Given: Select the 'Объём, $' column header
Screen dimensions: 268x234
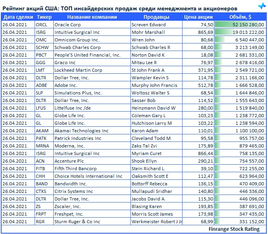Looking at the screenshot, I should point(240,17).
